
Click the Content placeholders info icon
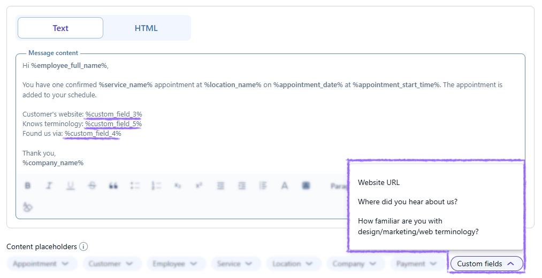pos(83,246)
